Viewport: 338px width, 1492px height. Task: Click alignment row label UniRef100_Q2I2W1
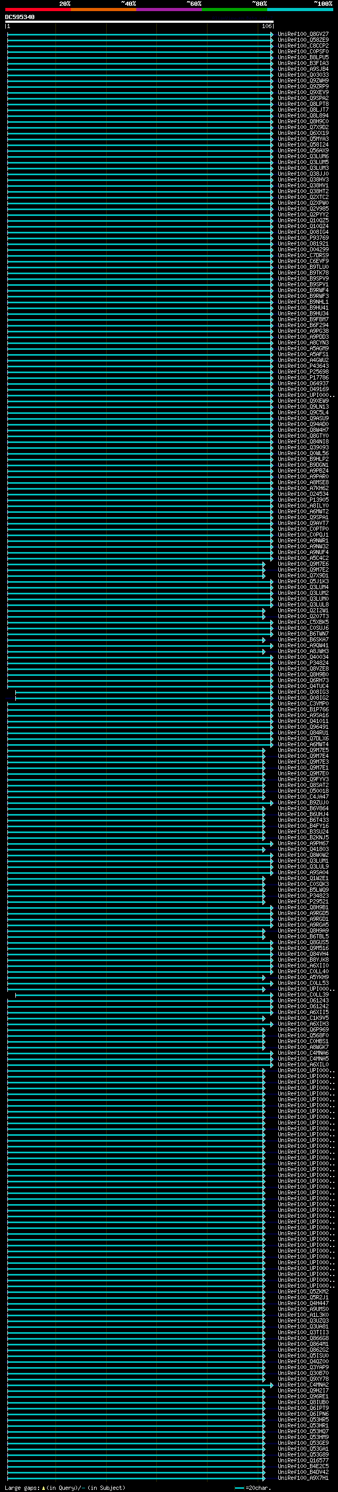(303, 610)
